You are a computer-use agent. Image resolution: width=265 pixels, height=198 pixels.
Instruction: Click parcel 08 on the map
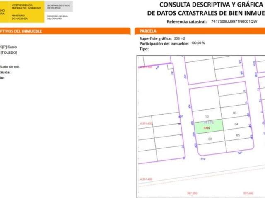pos(210,139)
